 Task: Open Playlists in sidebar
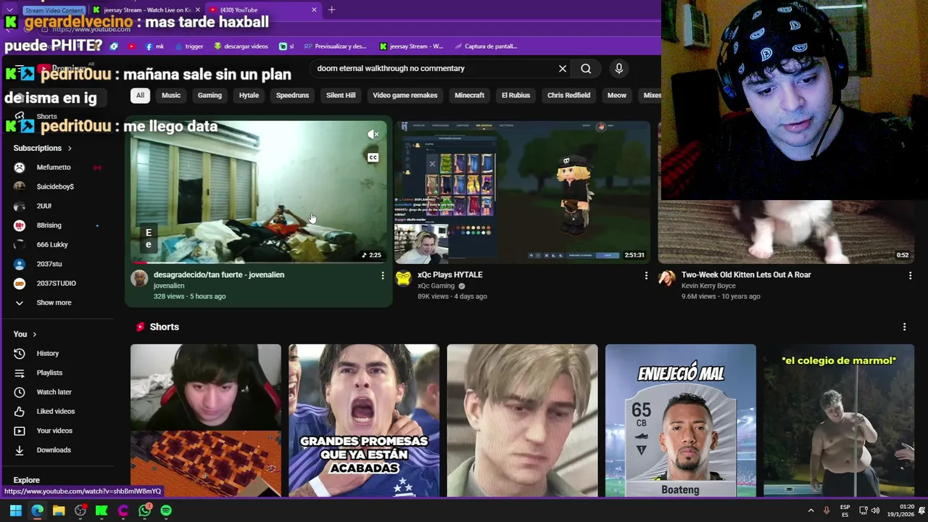coord(49,373)
